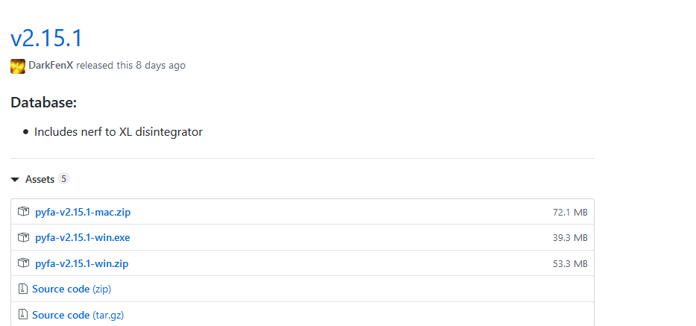Screen dimensions: 696x326
Task: Click the Assets count badge showing 5
Action: tap(64, 179)
